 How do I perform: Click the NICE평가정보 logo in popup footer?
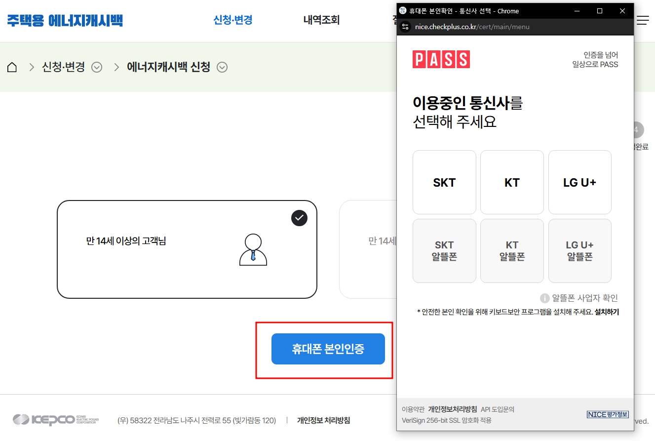pyautogui.click(x=608, y=414)
